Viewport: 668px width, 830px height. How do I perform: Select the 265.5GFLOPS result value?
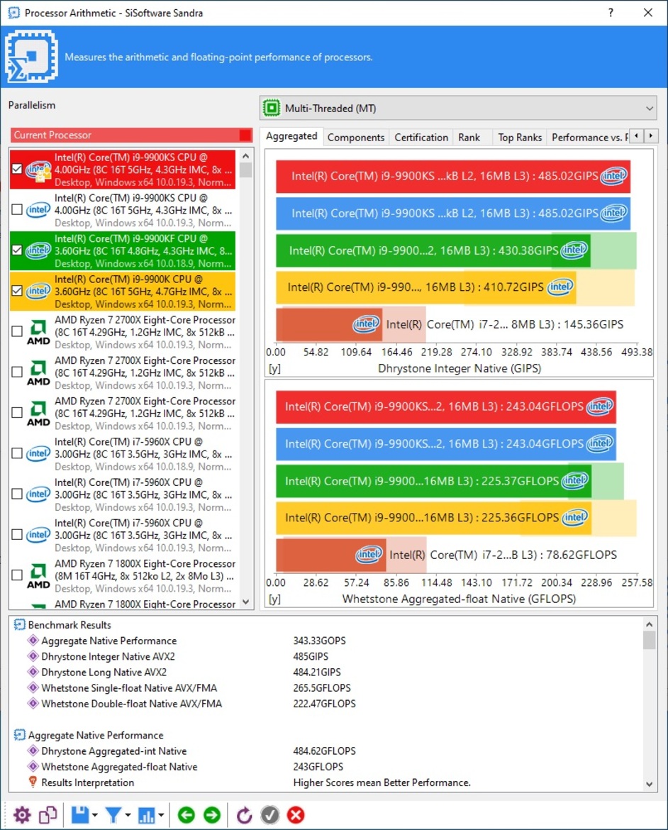coord(322,687)
